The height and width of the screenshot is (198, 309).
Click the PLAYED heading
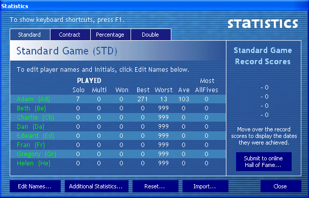pos(89,80)
